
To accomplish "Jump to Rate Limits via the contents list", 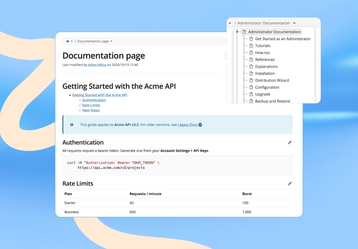I will [x=91, y=105].
